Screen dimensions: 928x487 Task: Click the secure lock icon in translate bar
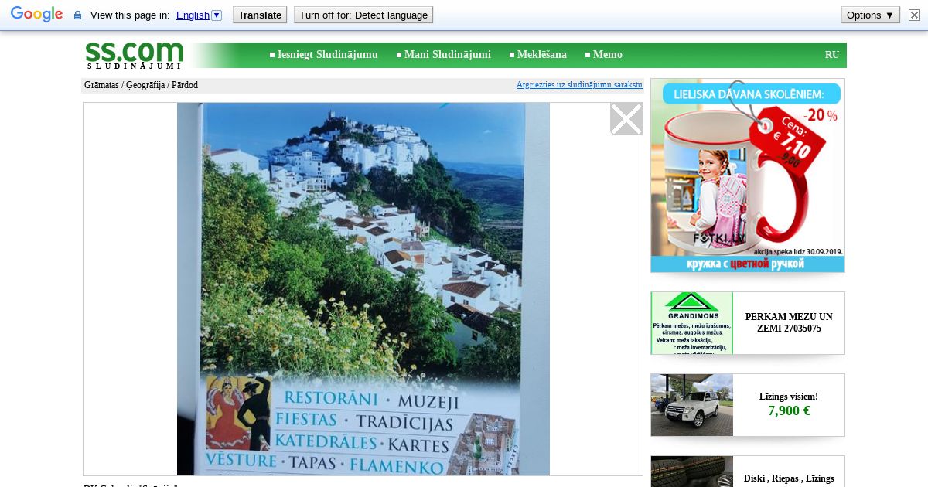77,15
